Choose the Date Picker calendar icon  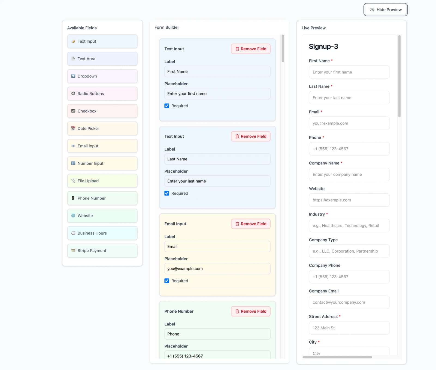[x=73, y=128]
